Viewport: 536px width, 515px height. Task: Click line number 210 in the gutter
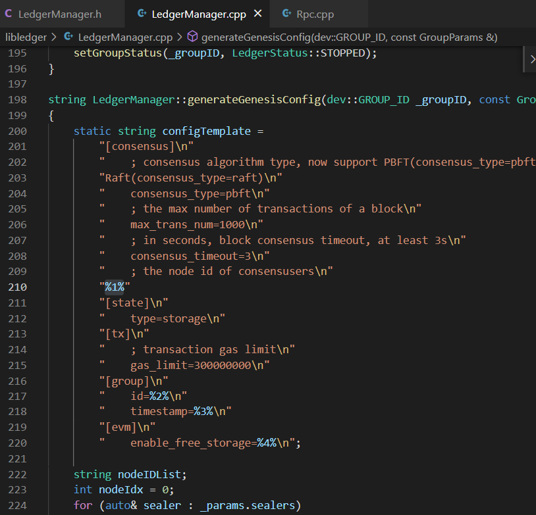pos(17,287)
